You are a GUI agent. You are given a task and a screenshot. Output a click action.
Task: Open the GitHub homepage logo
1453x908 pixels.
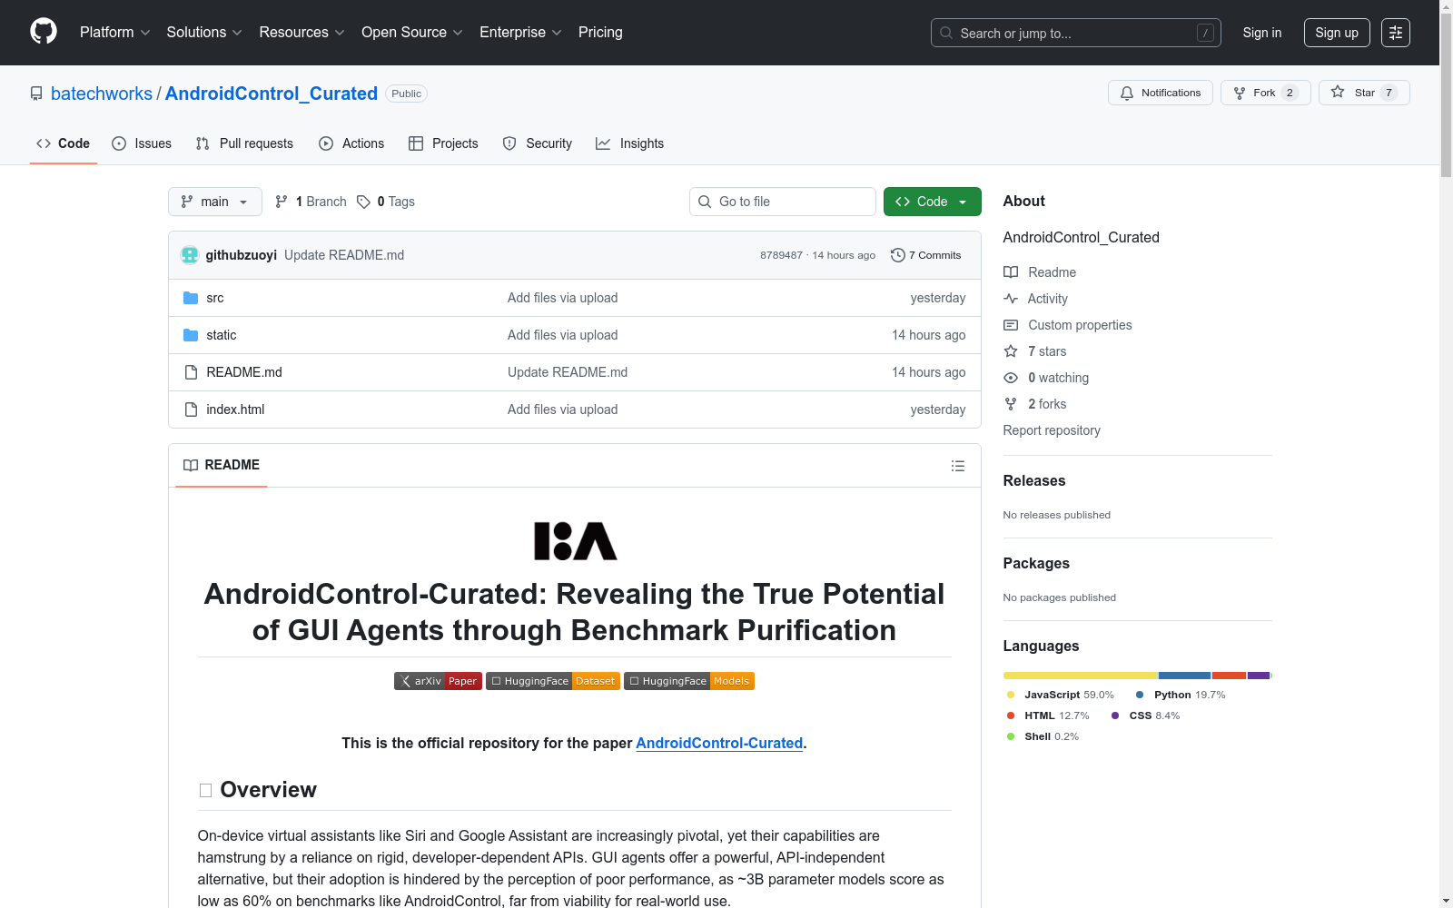click(x=44, y=32)
